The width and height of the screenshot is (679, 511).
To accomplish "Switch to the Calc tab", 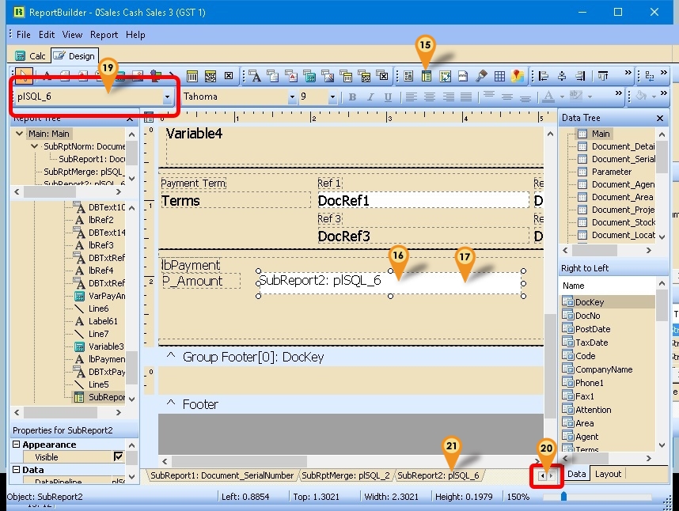I will (x=31, y=56).
